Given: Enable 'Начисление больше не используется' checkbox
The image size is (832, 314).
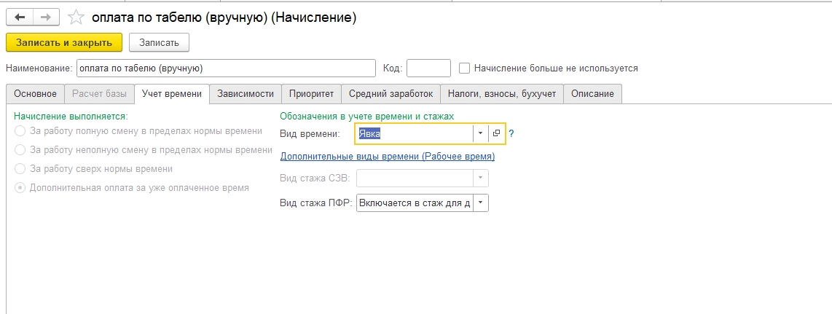Looking at the screenshot, I should 465,68.
